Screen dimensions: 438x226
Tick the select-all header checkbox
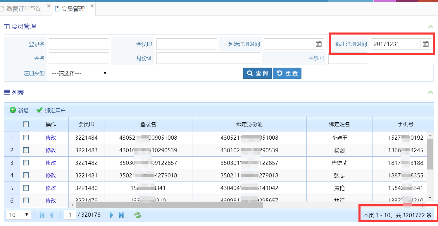point(26,124)
